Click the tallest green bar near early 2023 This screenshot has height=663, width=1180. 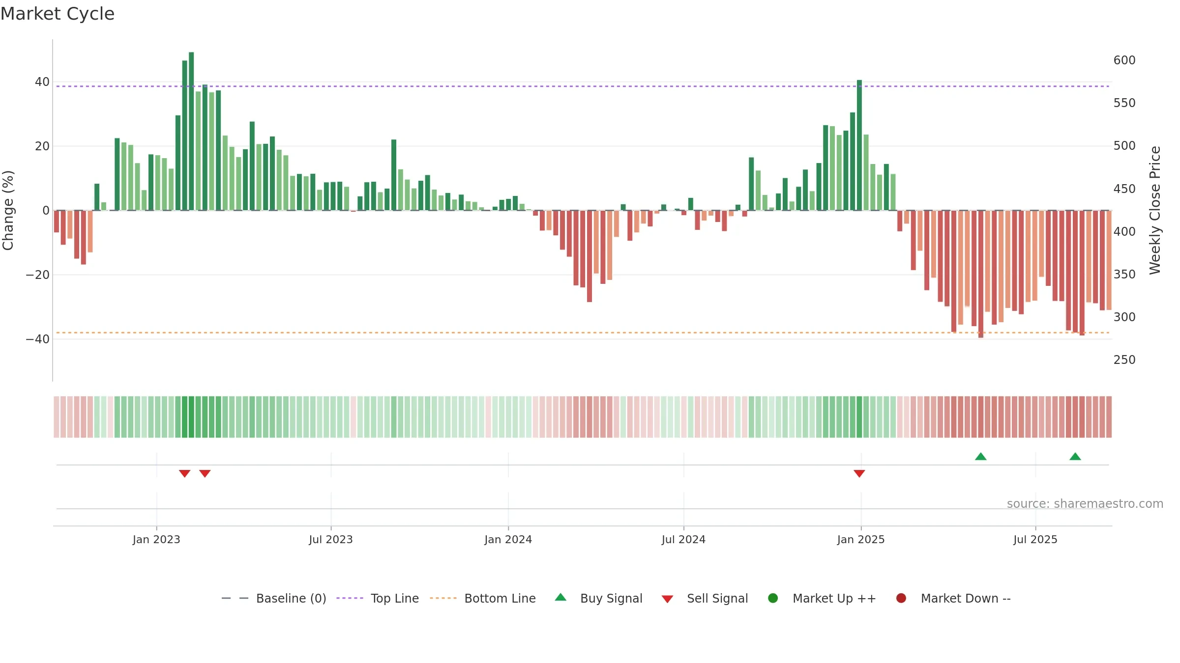coord(191,131)
